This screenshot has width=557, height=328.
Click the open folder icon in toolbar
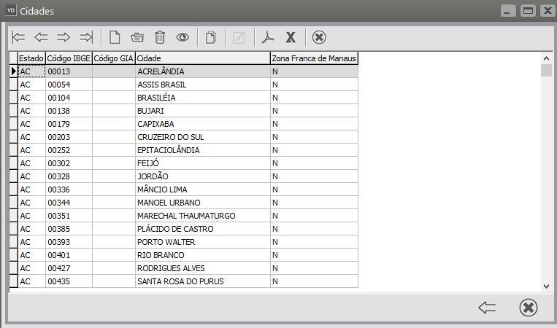click(137, 37)
